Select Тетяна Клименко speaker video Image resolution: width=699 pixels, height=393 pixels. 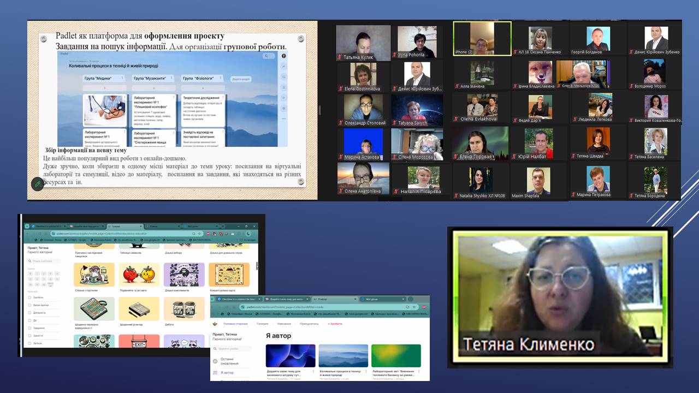click(560, 296)
